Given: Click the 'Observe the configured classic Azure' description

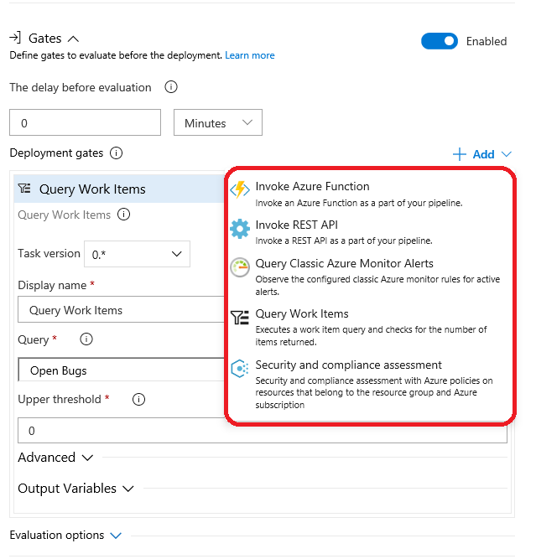Looking at the screenshot, I should 377,285.
